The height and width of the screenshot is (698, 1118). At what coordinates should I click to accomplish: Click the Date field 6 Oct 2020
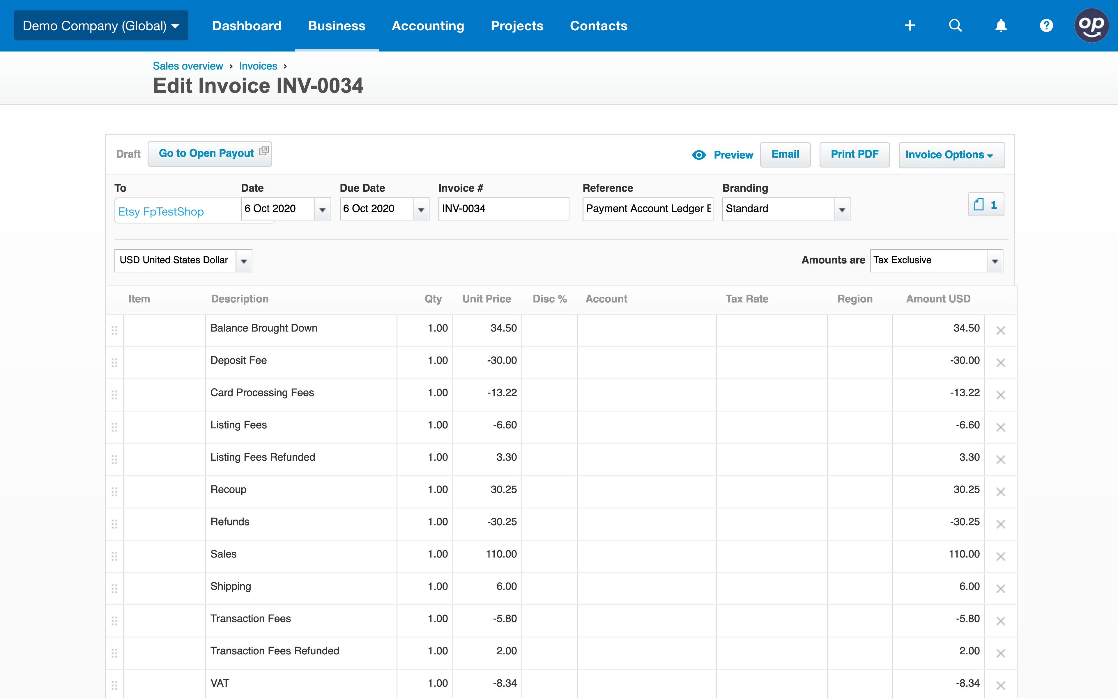coord(278,209)
